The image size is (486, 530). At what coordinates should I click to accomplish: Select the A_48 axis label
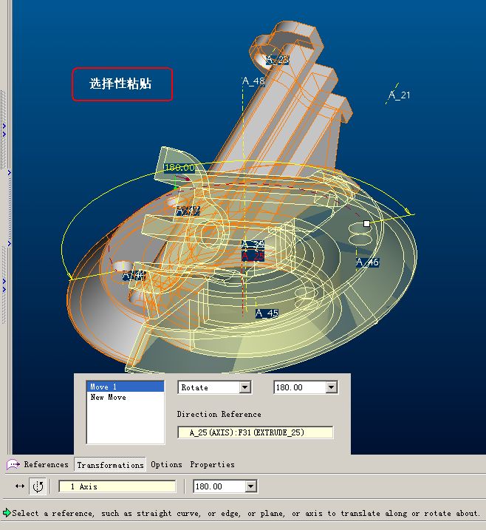[253, 81]
